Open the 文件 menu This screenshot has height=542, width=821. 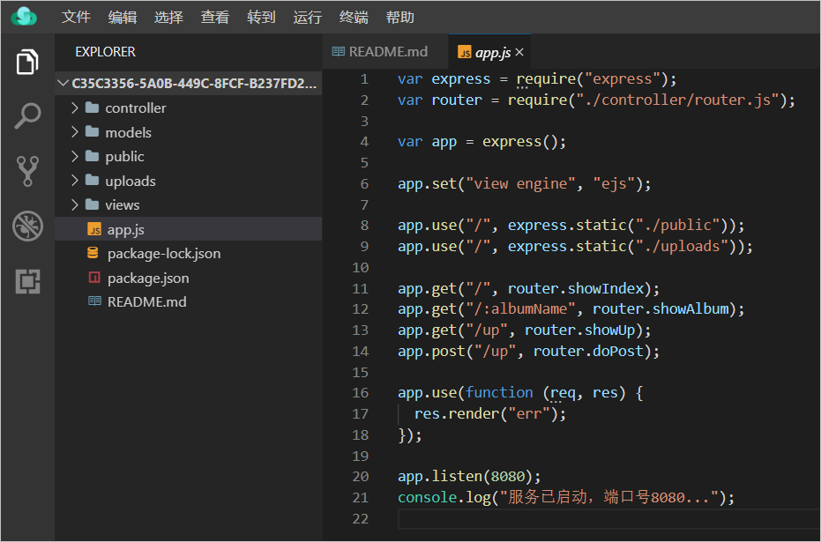coord(77,18)
